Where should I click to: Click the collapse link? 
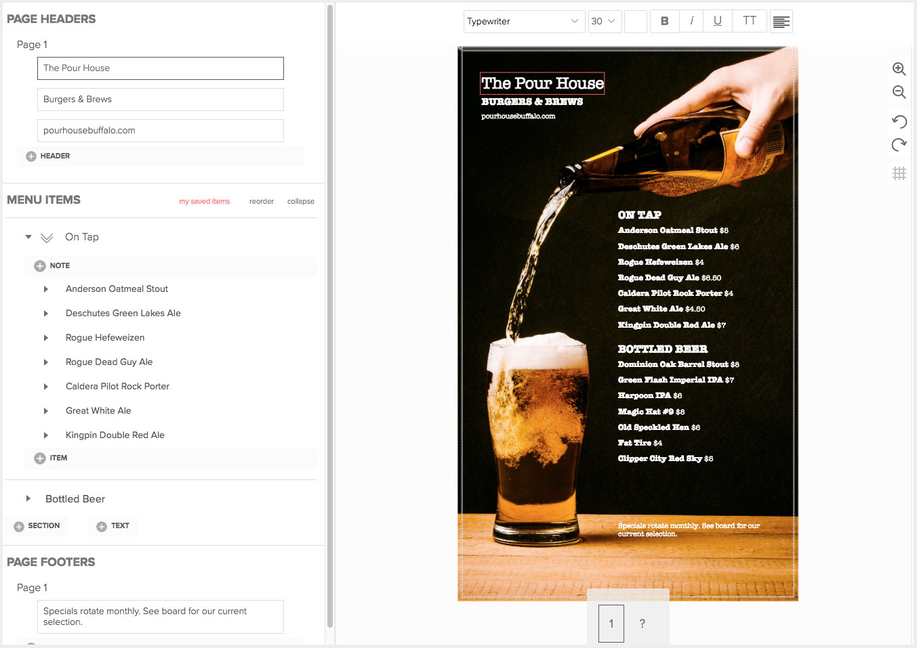pos(300,201)
